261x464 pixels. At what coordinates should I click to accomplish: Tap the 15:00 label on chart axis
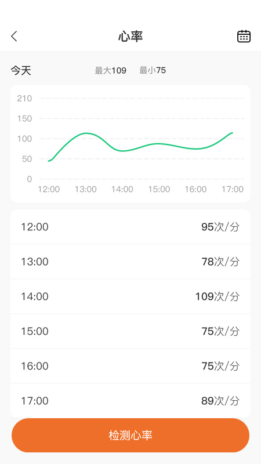159,189
